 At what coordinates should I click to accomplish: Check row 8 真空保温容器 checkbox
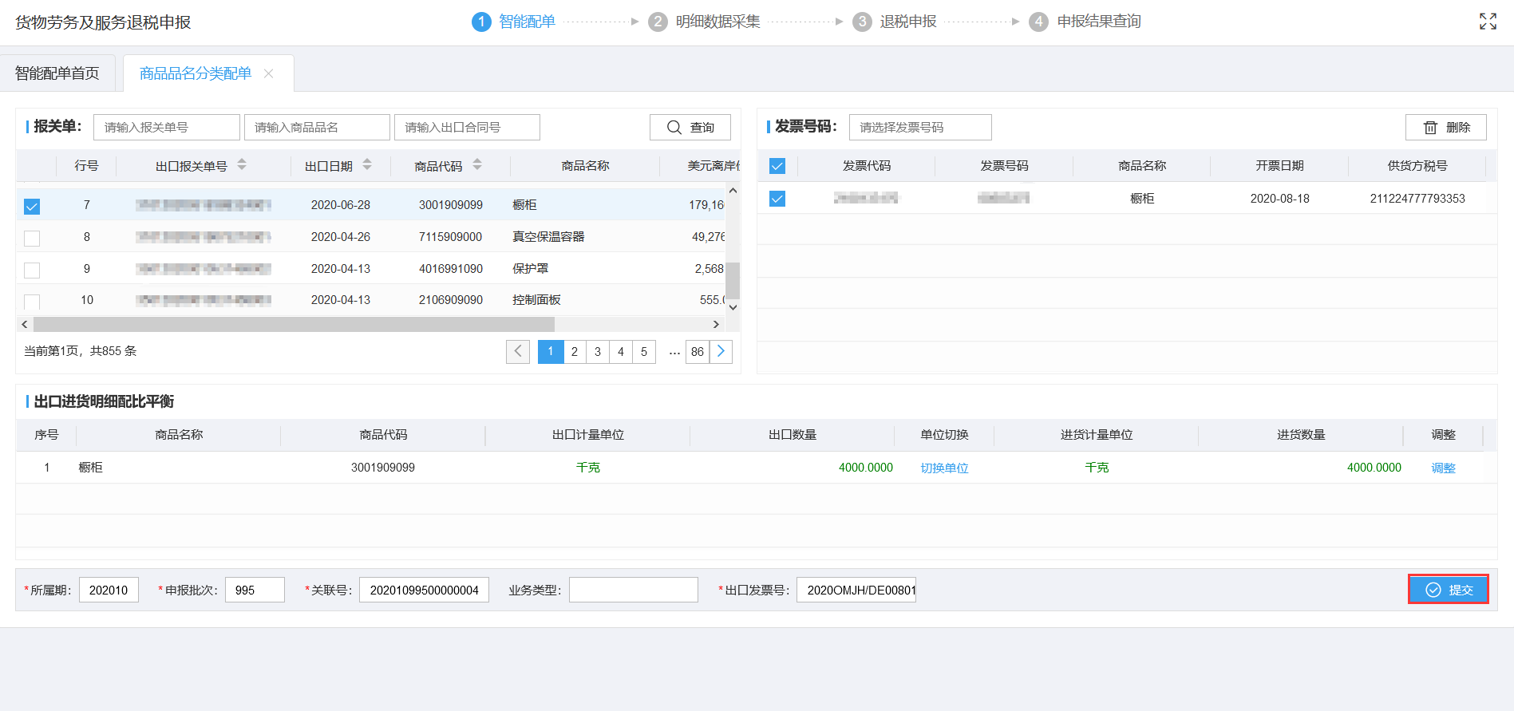32,238
